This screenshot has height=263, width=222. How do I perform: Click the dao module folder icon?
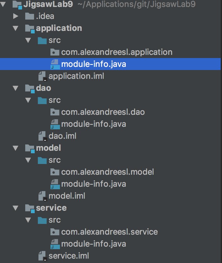(29, 88)
